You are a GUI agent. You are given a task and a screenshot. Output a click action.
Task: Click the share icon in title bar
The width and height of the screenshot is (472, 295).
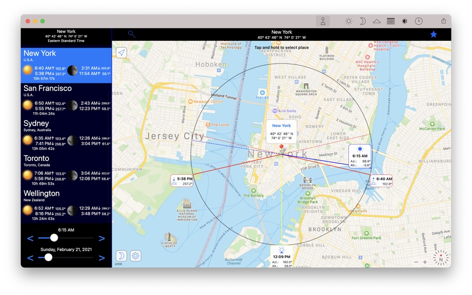[x=443, y=21]
